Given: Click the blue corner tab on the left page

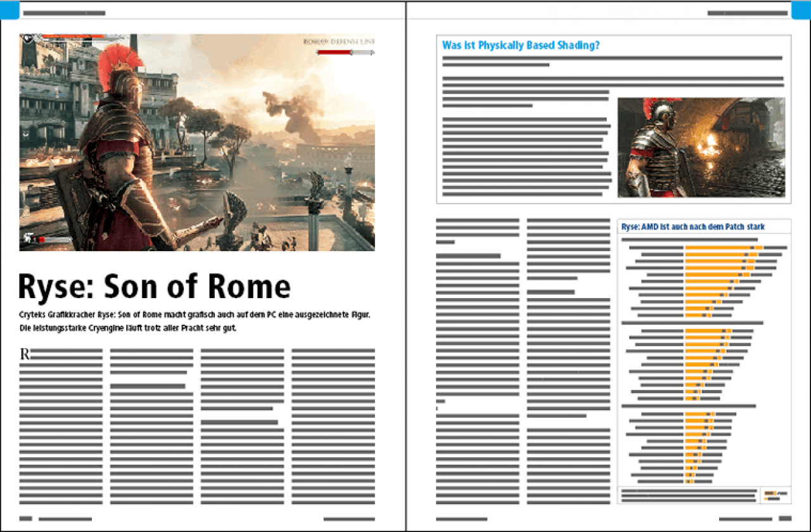Looking at the screenshot, I should click(10, 9).
